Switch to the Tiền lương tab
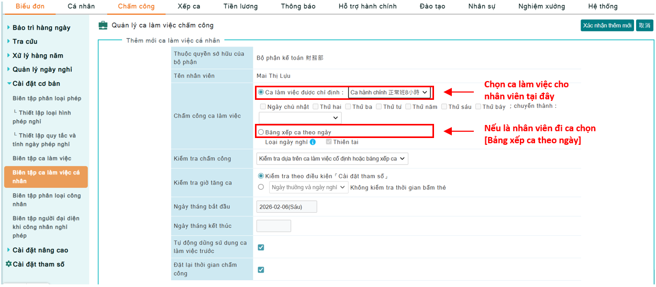Viewport: 656px width, 287px height. click(240, 7)
